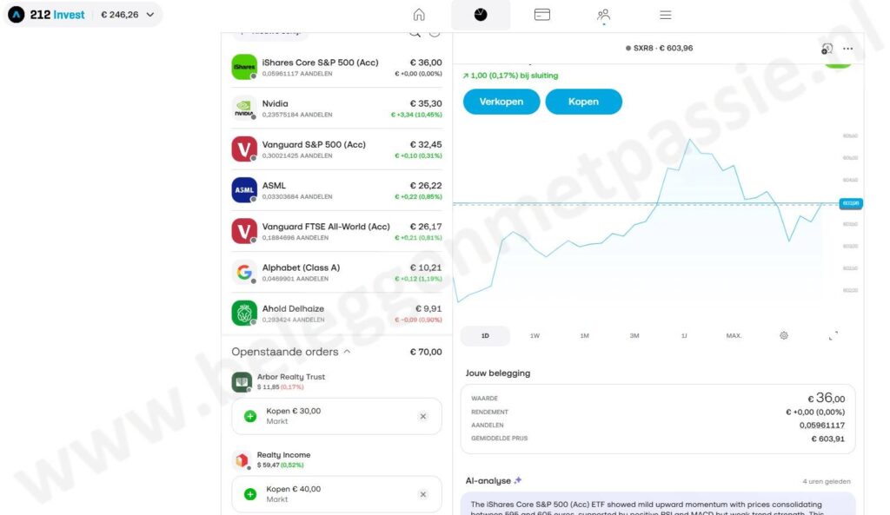
Task: Open the home icon in top navigation
Action: [419, 15]
